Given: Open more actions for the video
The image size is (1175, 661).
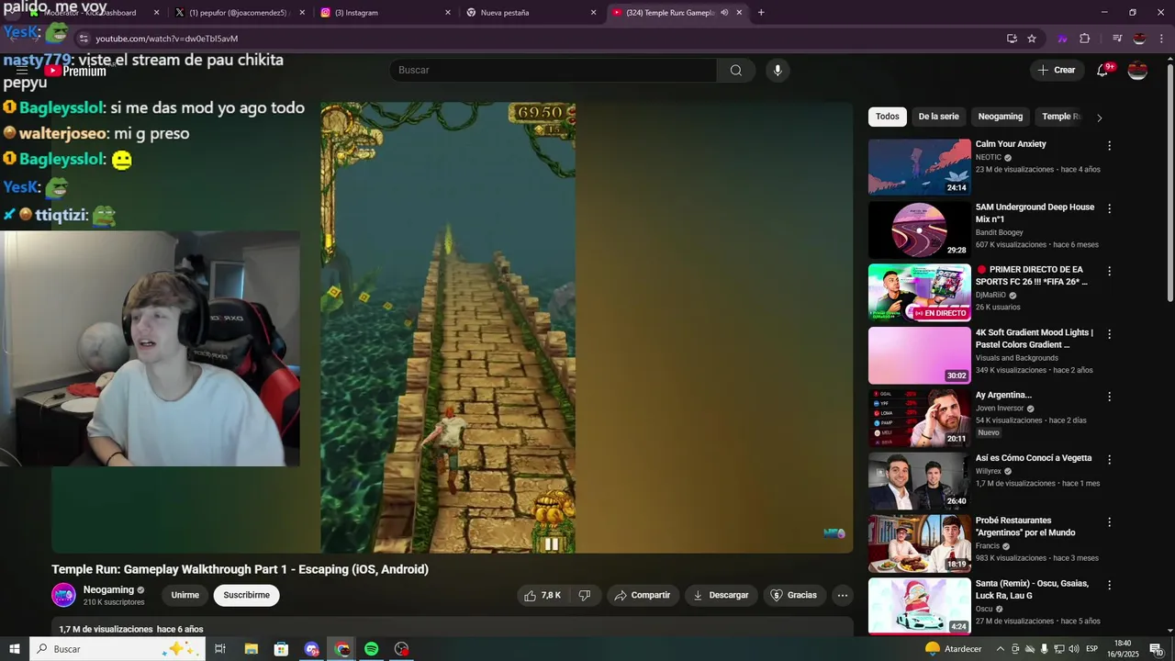Looking at the screenshot, I should pyautogui.click(x=843, y=595).
